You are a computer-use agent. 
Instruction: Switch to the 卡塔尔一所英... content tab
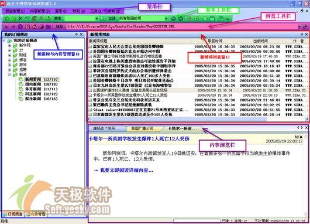182,129
